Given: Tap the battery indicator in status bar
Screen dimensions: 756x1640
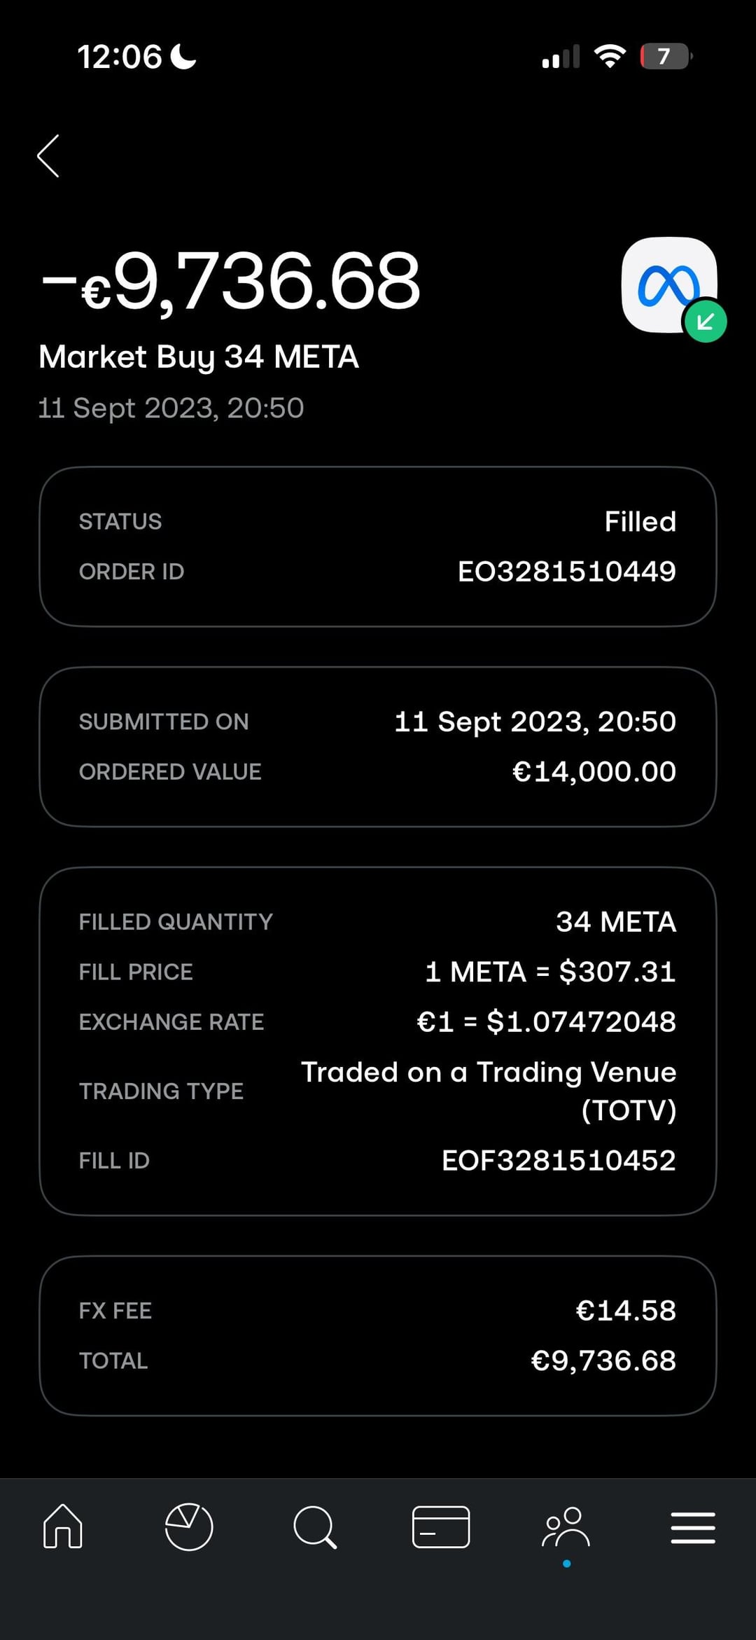Looking at the screenshot, I should (x=666, y=57).
